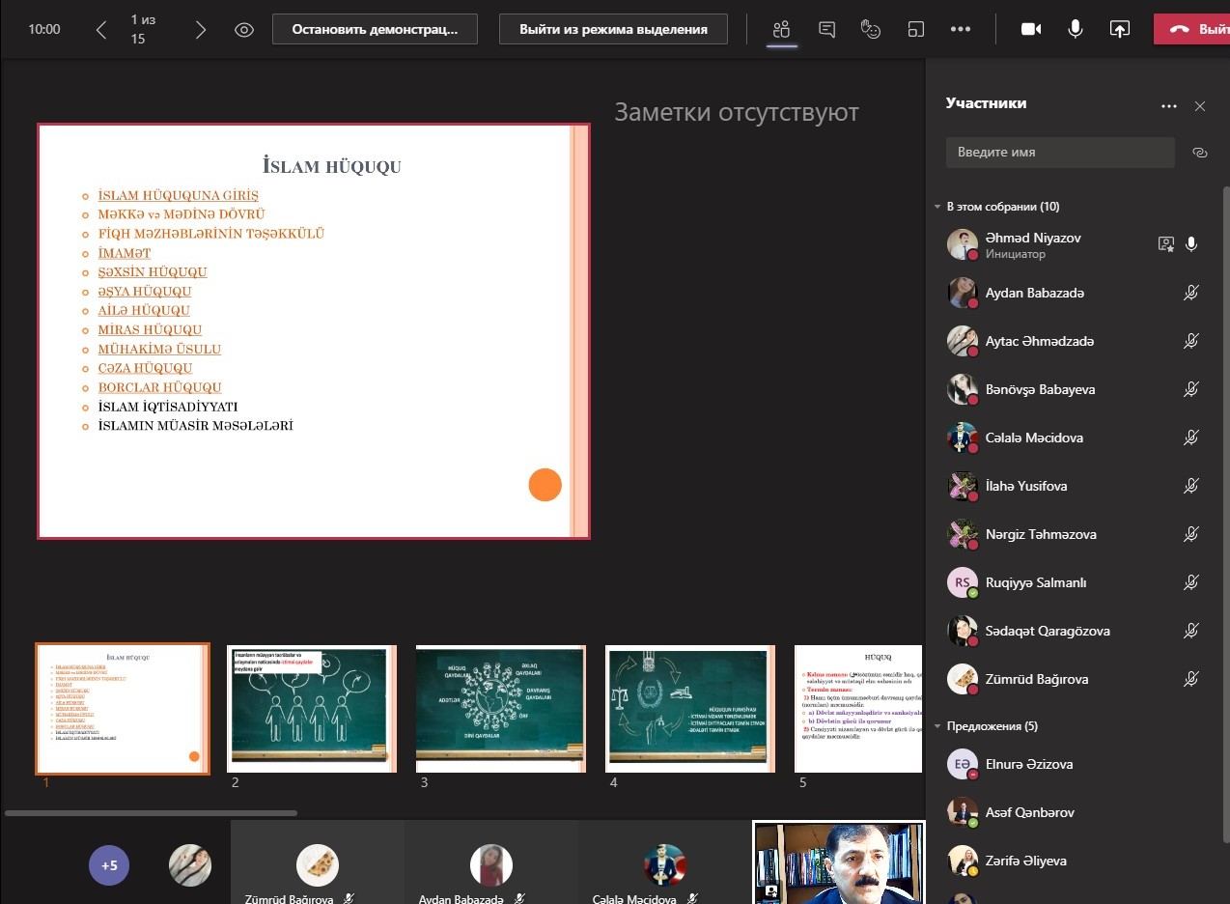Copy the meeting join link icon
This screenshot has height=904, width=1230.
[1200, 153]
